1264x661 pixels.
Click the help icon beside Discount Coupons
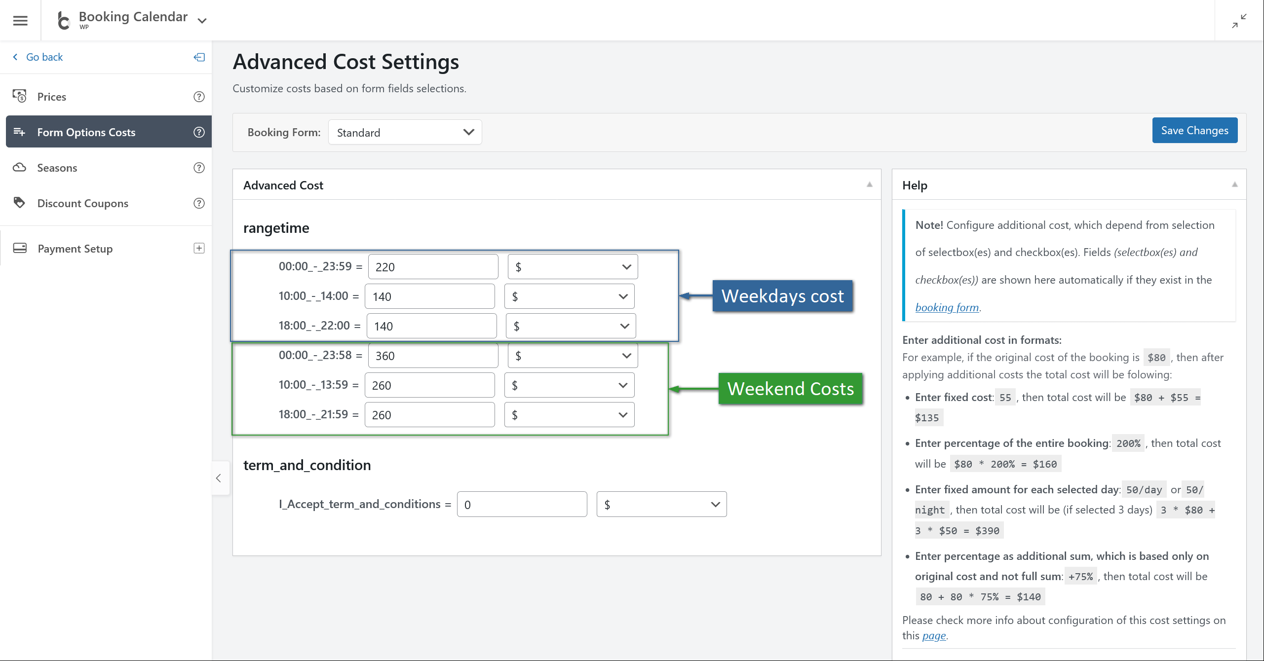tap(199, 203)
